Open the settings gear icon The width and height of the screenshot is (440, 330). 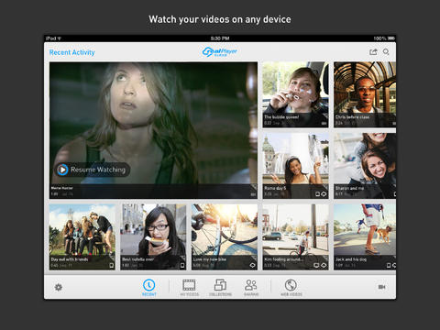tap(59, 287)
